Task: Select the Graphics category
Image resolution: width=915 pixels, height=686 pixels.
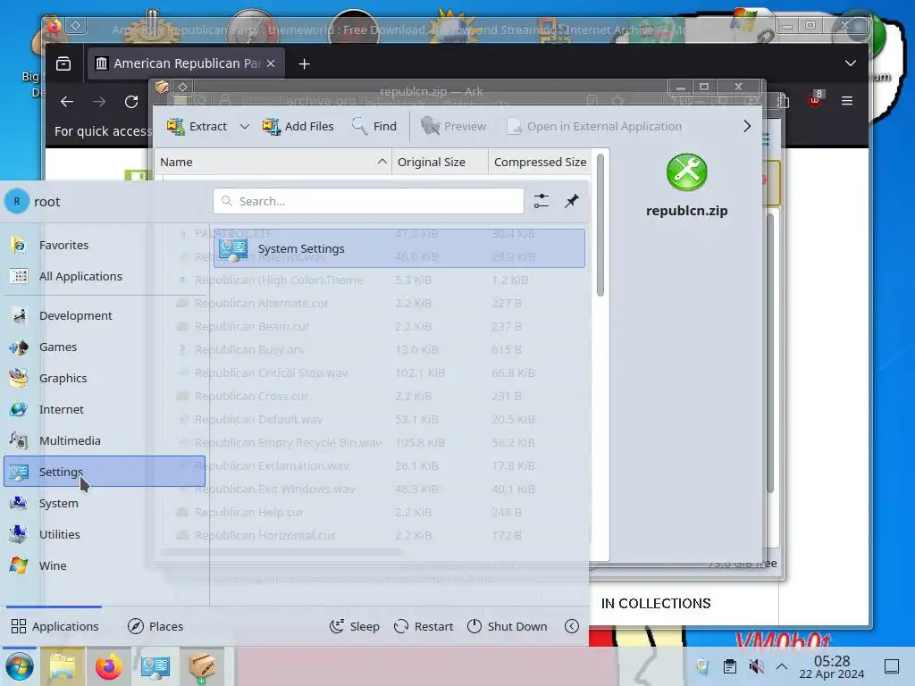Action: [x=105, y=378]
